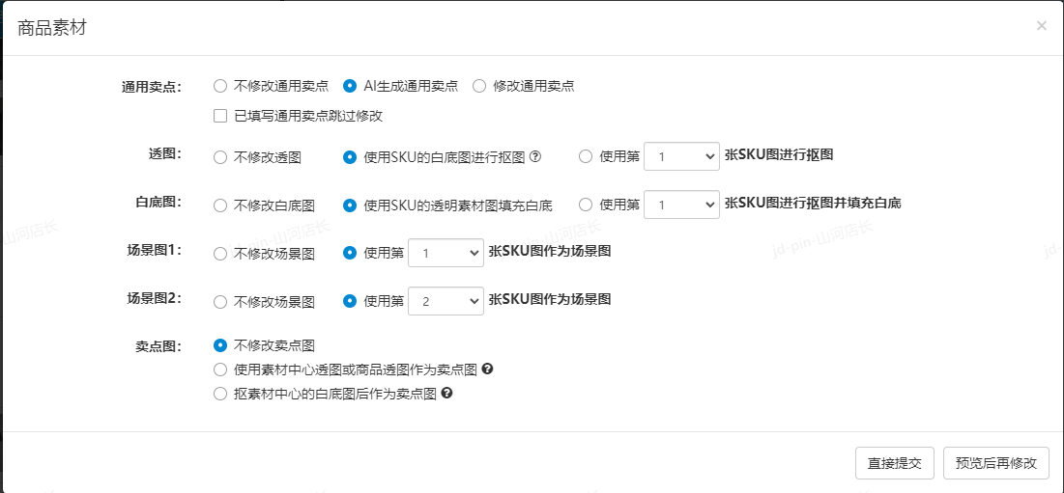
Task: Select 不修改白底图 radio option
Action: pyautogui.click(x=220, y=205)
